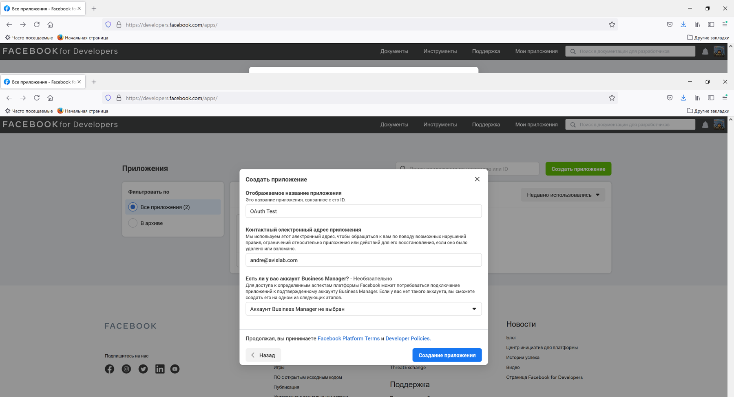Click the blue Создание приложения button

(x=447, y=355)
